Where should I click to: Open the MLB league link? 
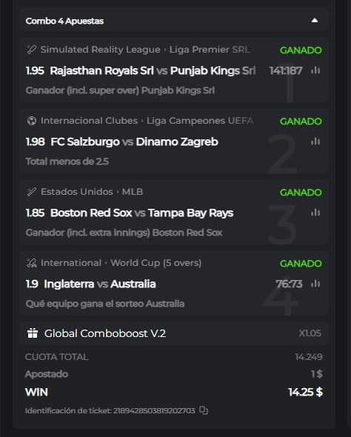click(x=133, y=192)
